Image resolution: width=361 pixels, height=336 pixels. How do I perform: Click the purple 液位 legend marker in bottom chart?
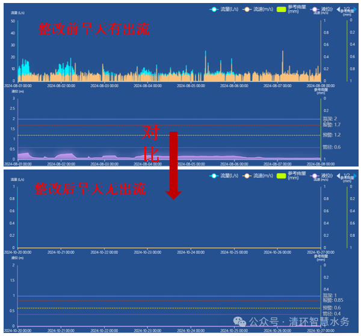pos(316,176)
